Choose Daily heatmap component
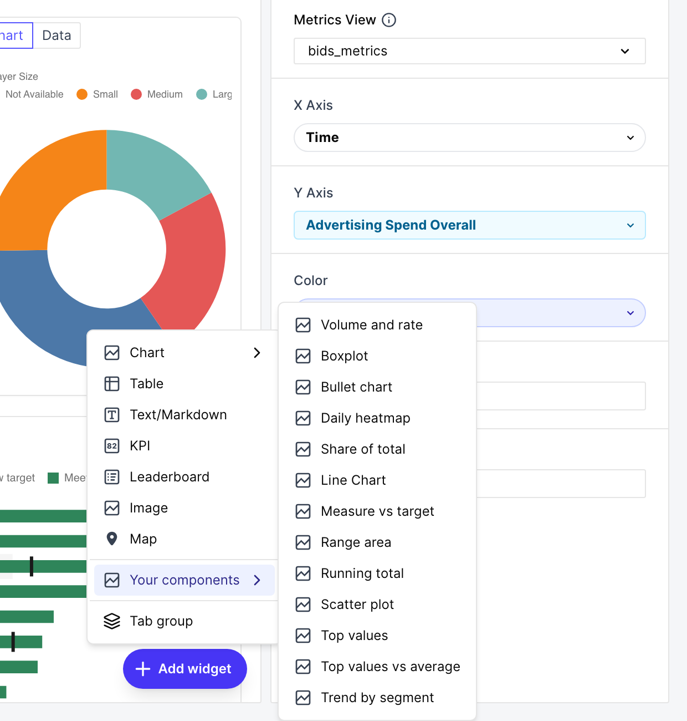687x721 pixels. [x=377, y=418]
